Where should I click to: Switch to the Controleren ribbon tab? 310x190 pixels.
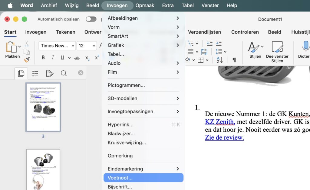245,32
